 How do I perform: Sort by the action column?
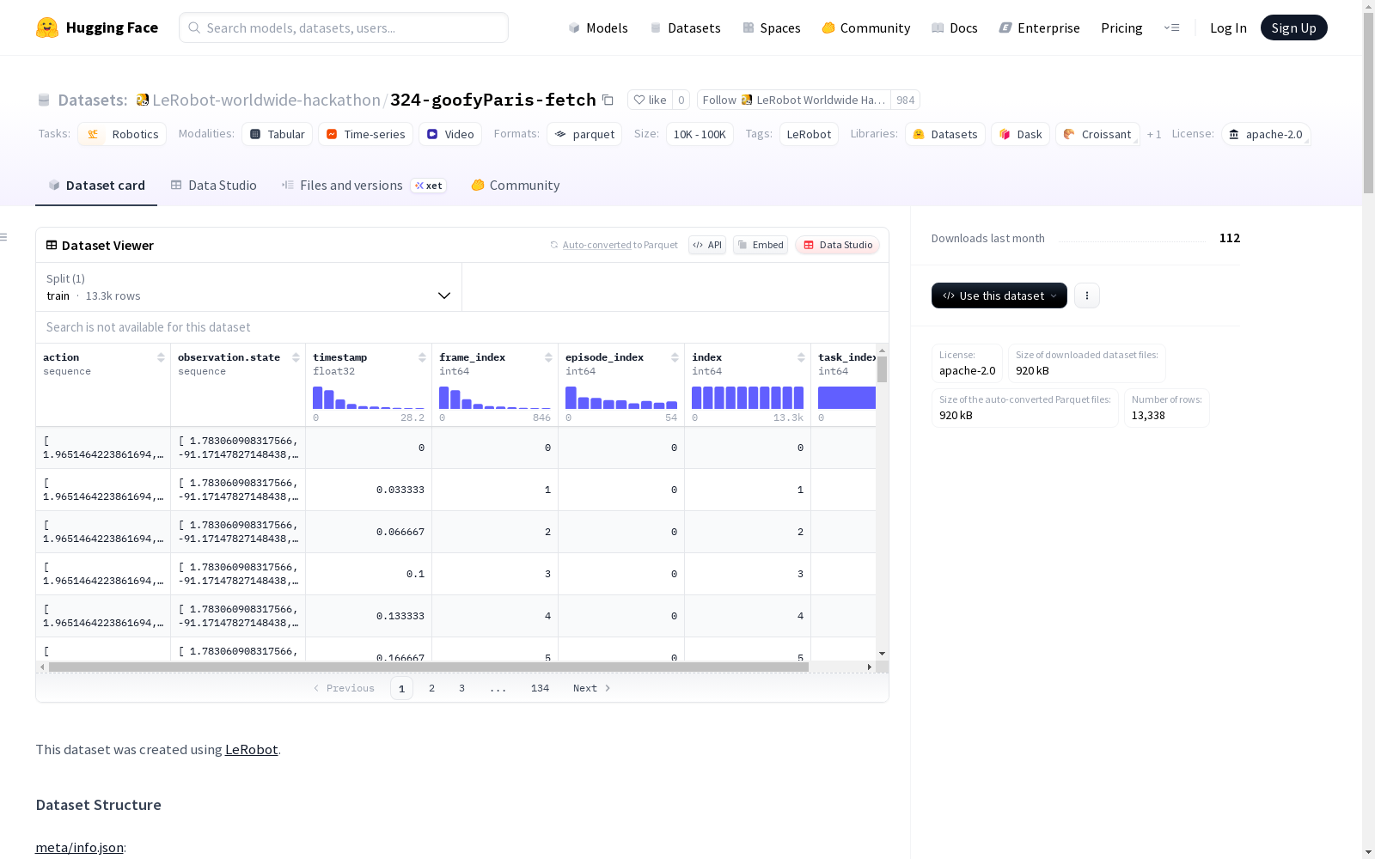161,357
